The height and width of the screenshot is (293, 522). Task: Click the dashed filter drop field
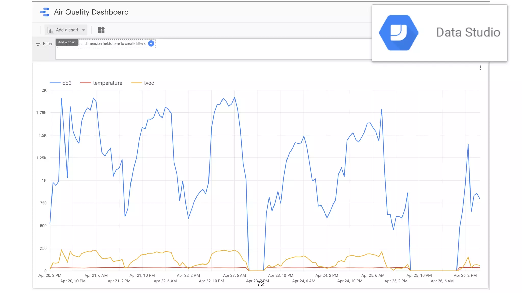click(x=112, y=43)
